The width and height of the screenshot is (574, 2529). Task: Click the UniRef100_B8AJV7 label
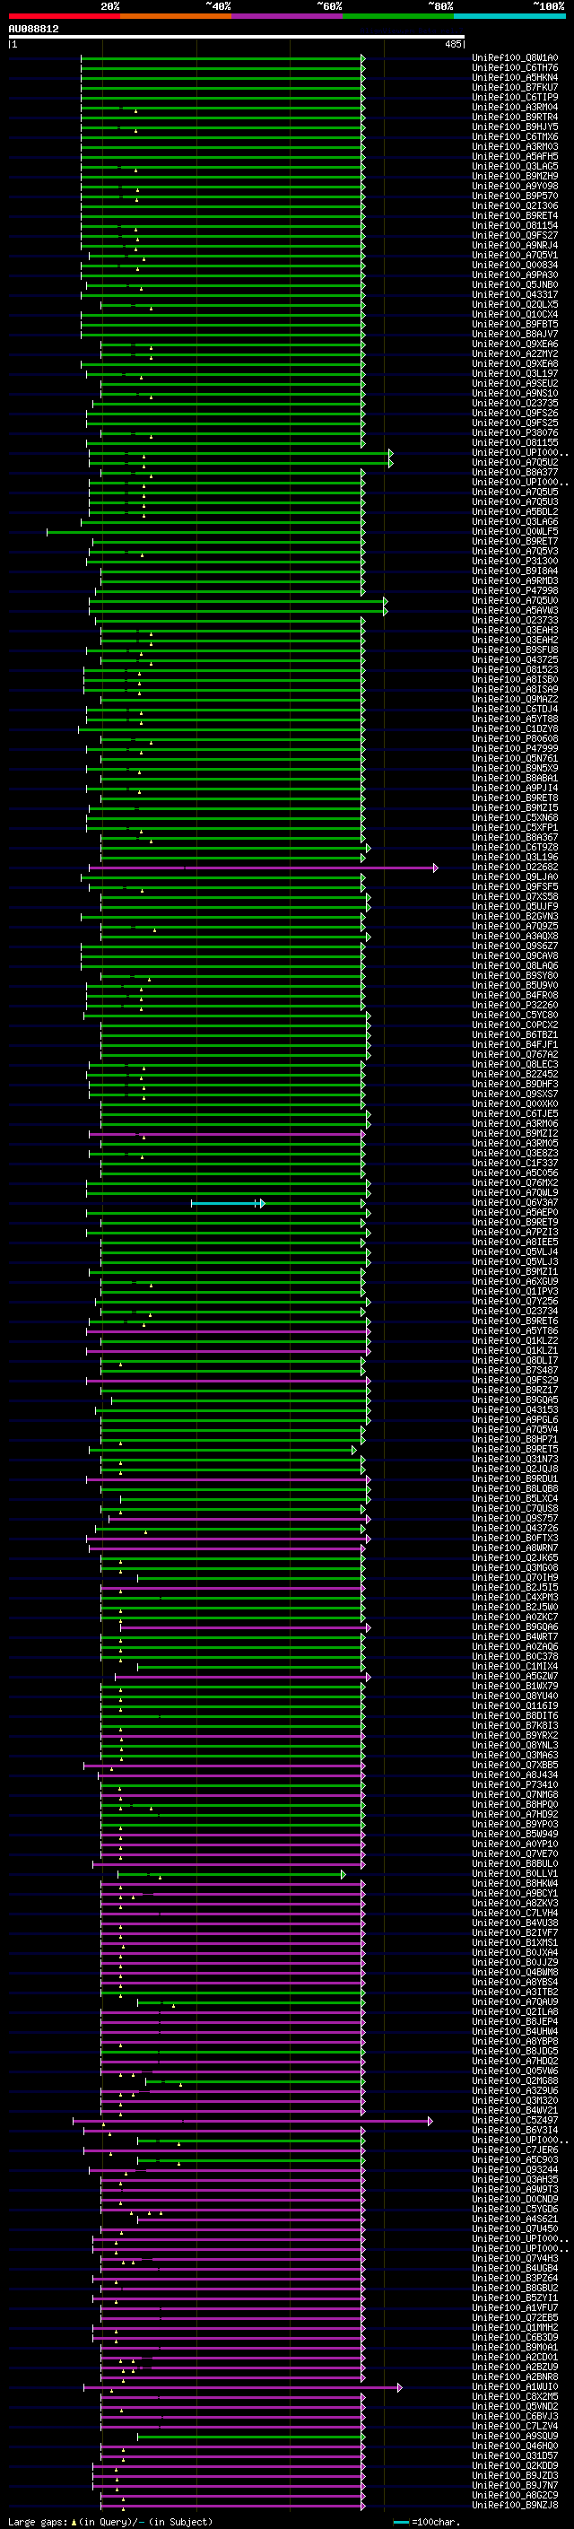coord(515,334)
